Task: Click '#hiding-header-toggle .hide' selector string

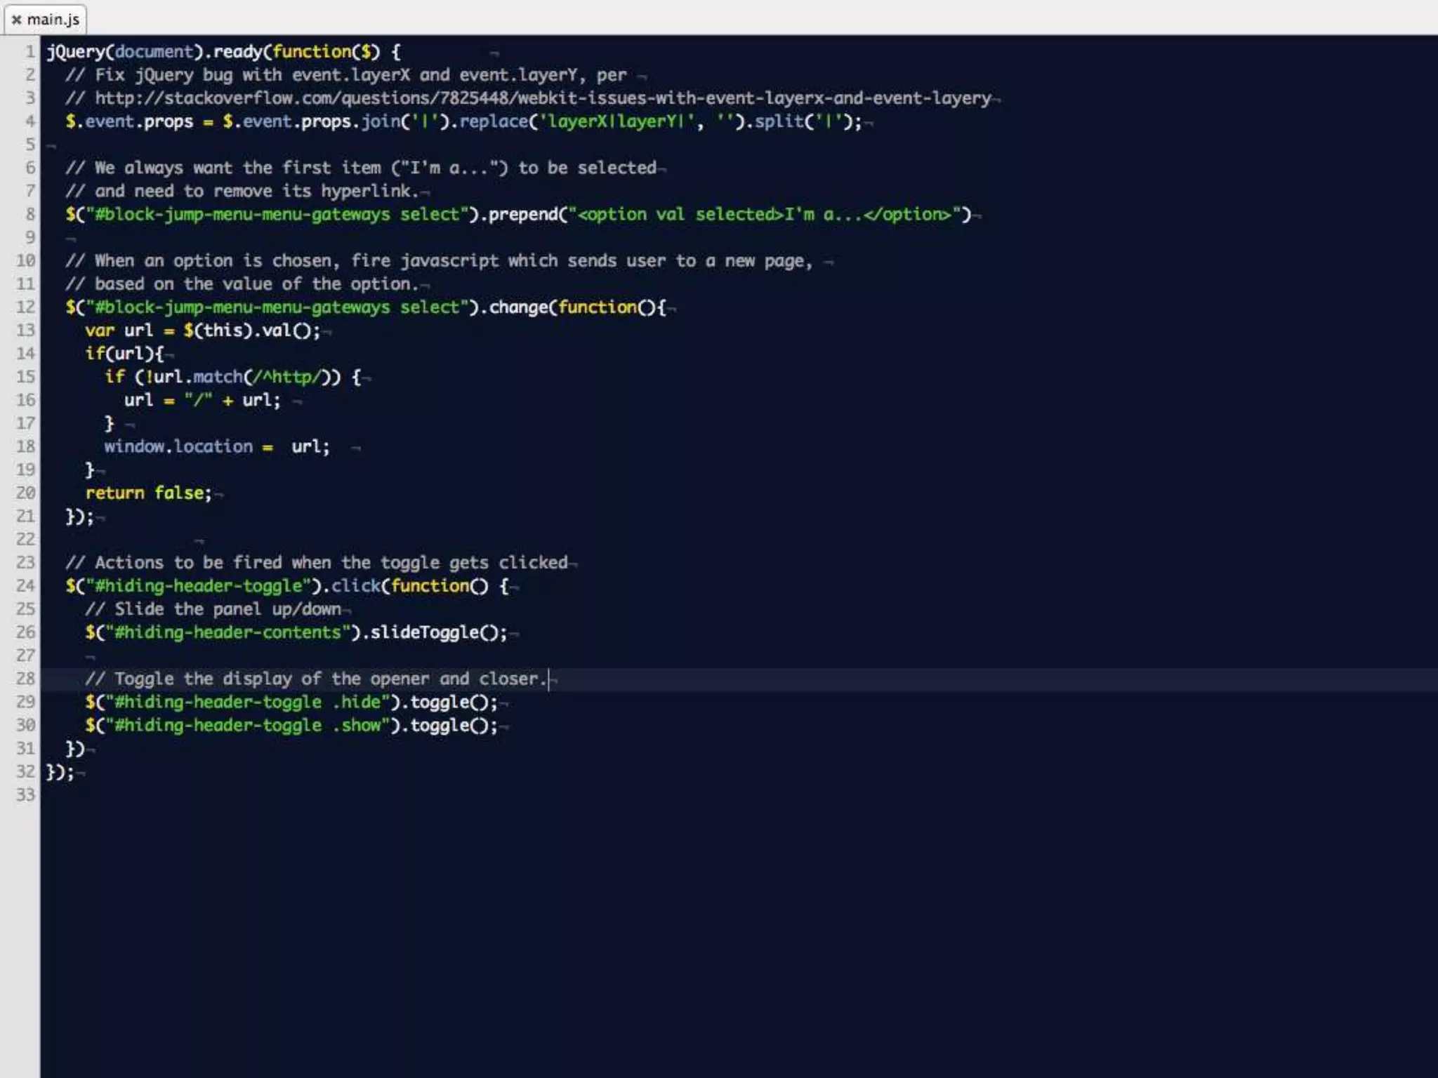Action: pos(248,702)
